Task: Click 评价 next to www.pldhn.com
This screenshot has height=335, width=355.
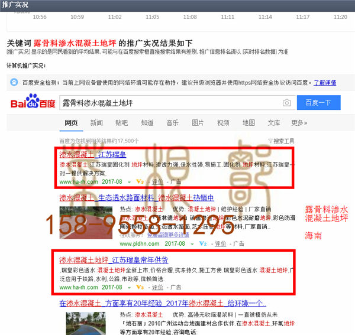Action: coord(220,243)
